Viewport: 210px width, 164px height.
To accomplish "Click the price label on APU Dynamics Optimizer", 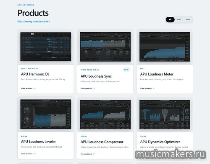I will [143, 136].
